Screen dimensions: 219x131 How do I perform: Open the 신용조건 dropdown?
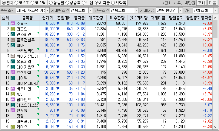(136, 10)
